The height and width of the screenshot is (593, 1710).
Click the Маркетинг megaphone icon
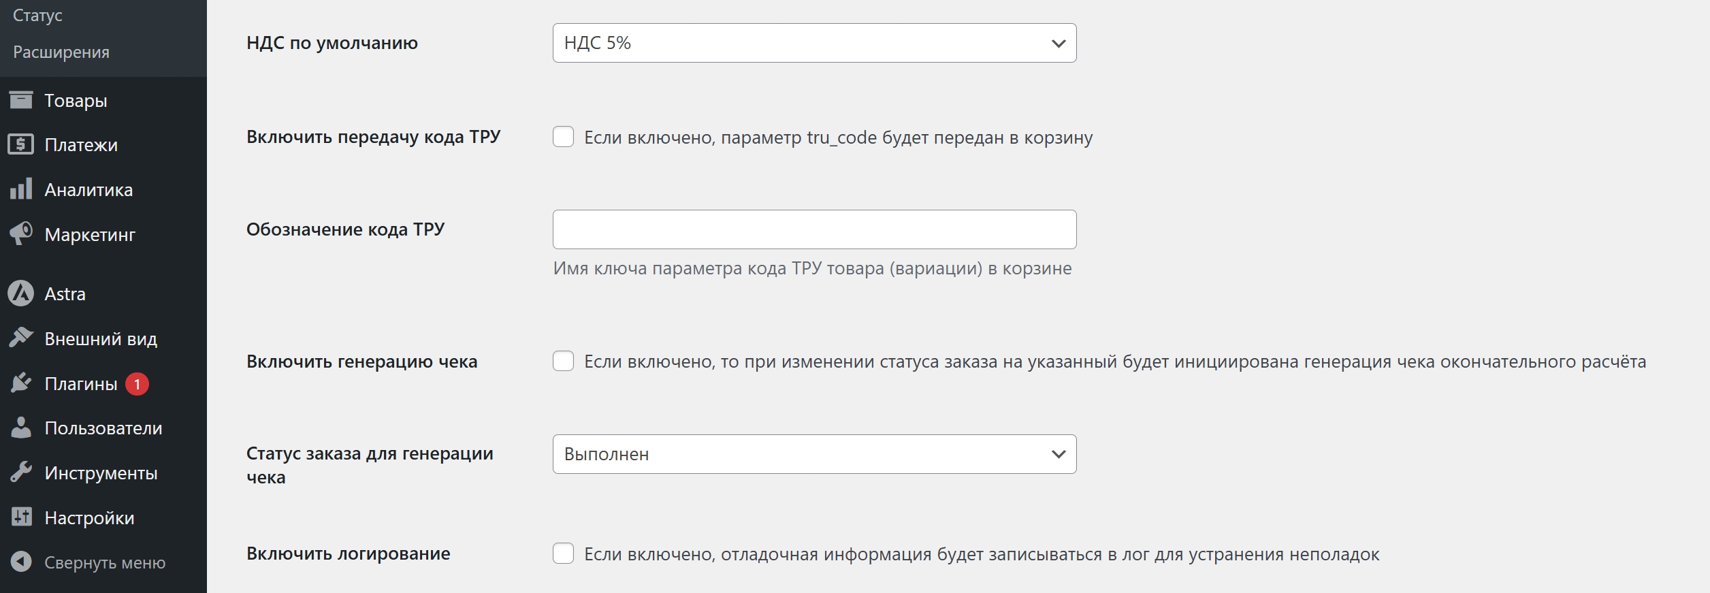coord(21,234)
